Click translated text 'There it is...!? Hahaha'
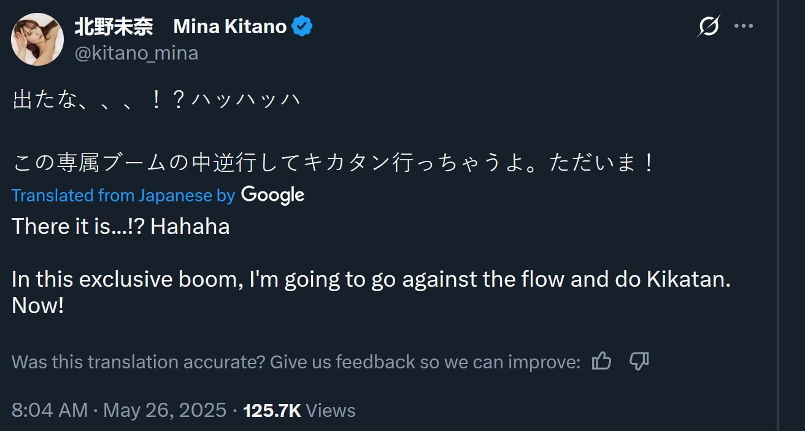The height and width of the screenshot is (431, 805). click(x=121, y=227)
